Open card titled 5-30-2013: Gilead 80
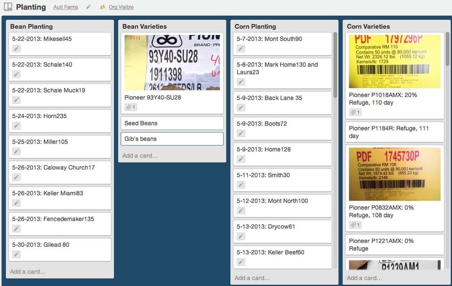This screenshot has height=286, width=452. click(60, 250)
